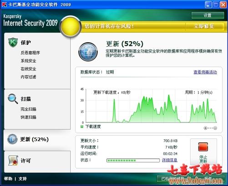Image resolution: width=228 pixels, height=186 pixels.
Task: Open the 设置 settings button
Action: point(208,15)
